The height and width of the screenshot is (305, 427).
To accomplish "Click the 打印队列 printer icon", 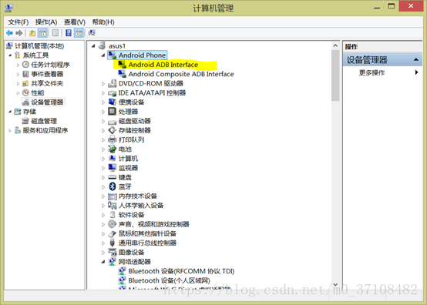I will 113,140.
